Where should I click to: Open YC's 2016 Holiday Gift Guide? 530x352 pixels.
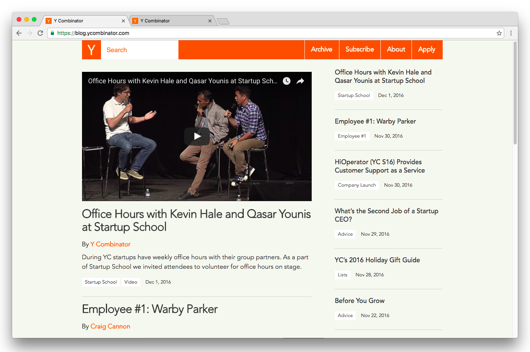(377, 260)
